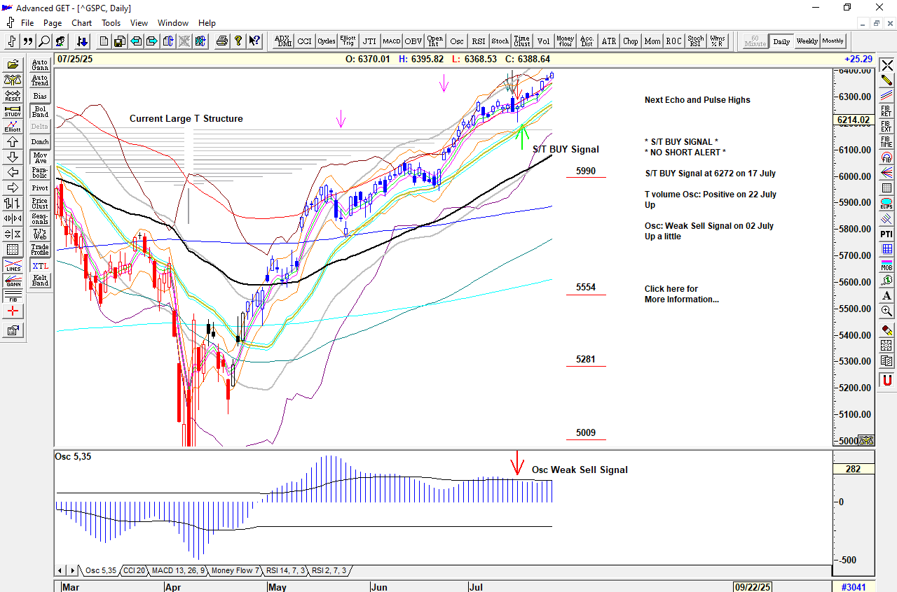
Task: Switch the chart to Weekly timeframe
Action: [x=807, y=41]
